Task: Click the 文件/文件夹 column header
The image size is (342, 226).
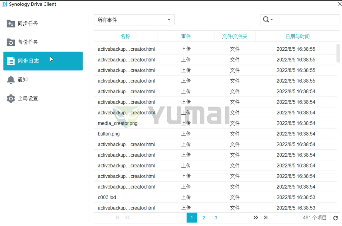Action: pos(235,36)
